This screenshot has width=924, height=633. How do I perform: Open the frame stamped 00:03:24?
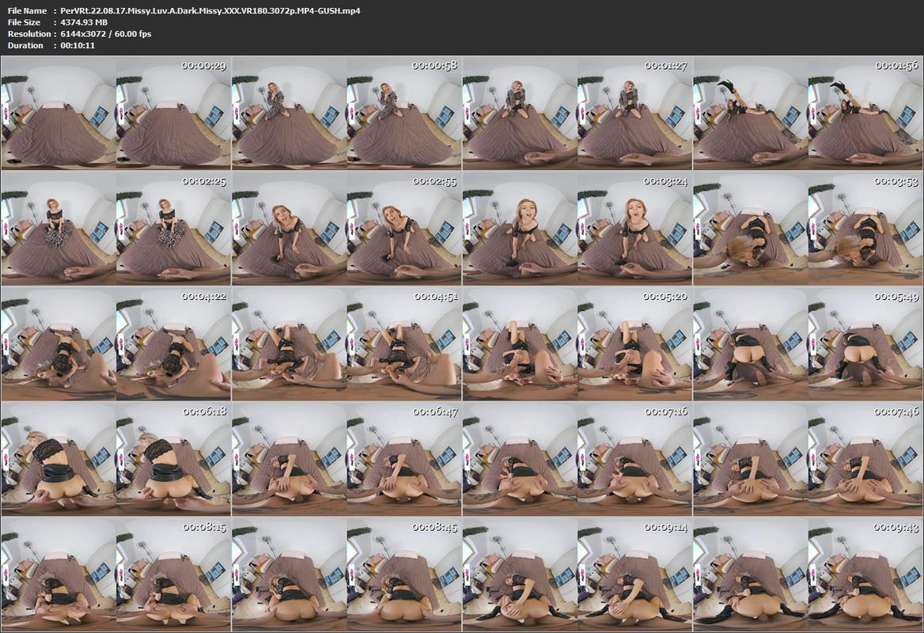pyautogui.click(x=578, y=228)
